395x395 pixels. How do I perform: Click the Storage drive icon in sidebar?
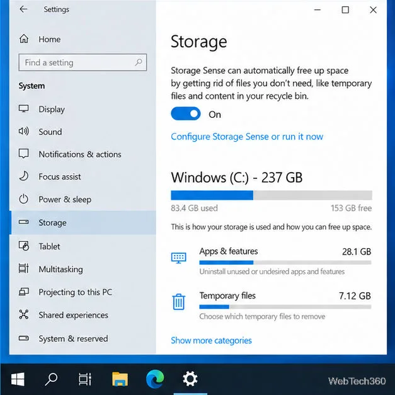pos(24,222)
